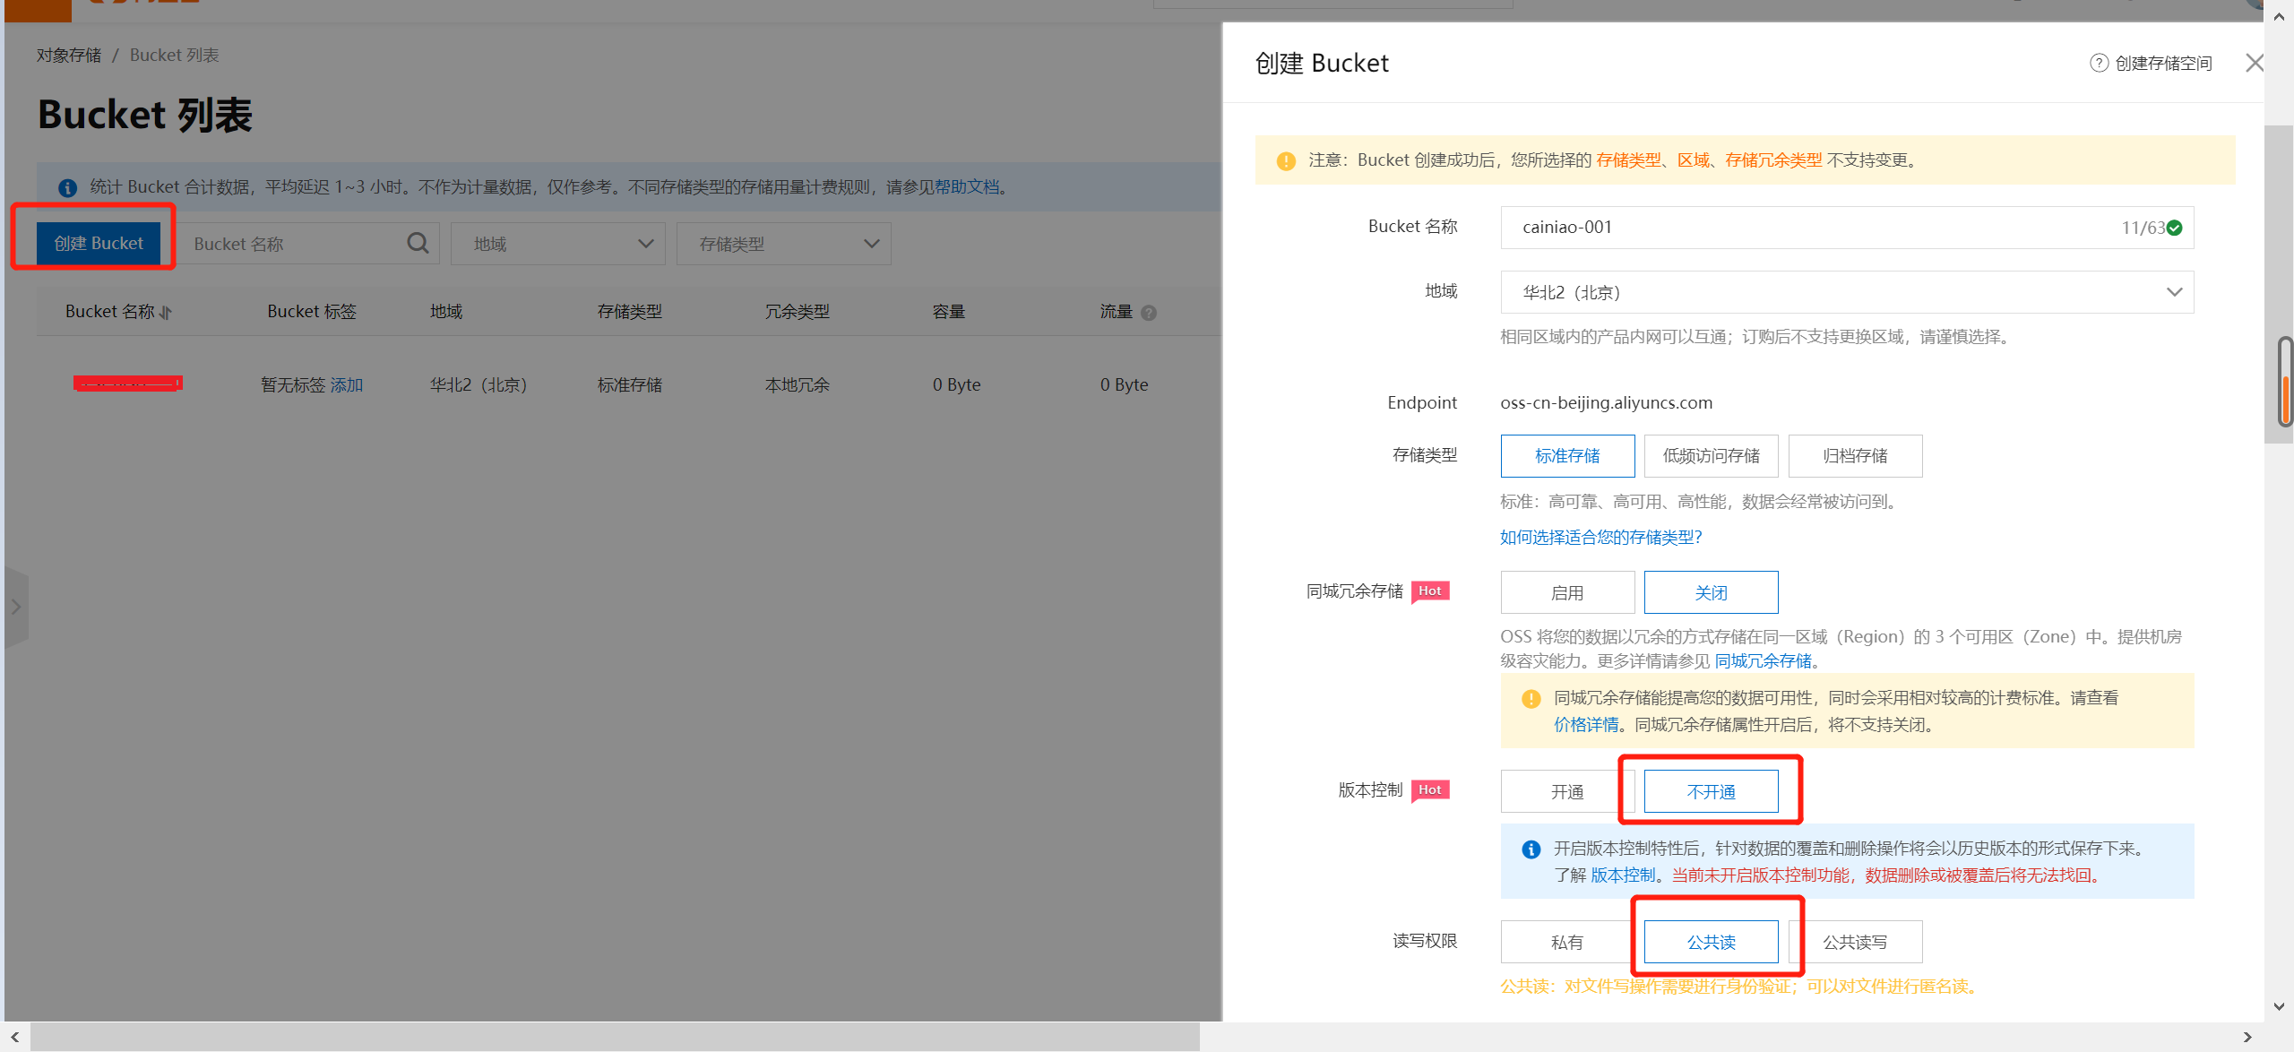2294x1052 pixels.
Task: Open the 价格详情 link
Action: point(1586,724)
